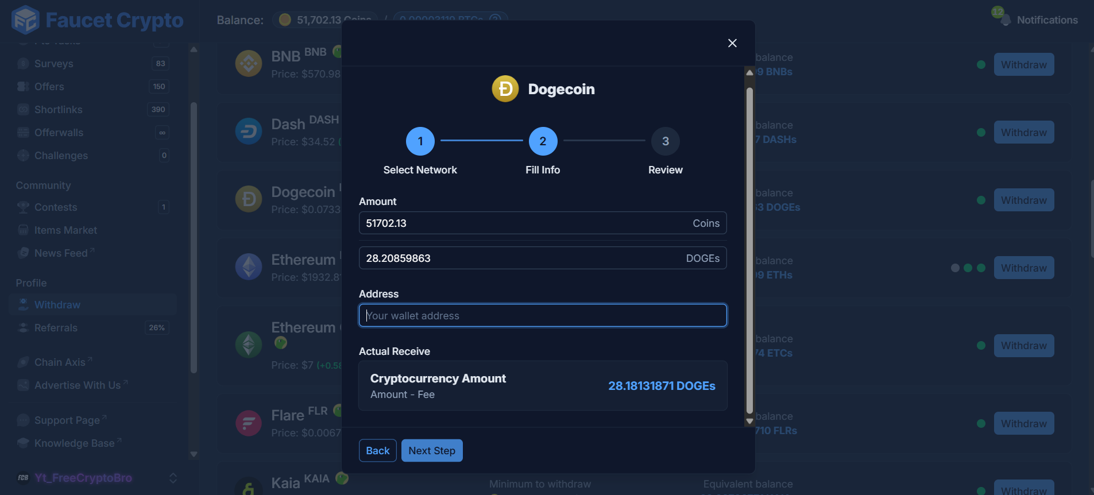
Task: Go to step 1 Select Network
Action: pos(420,141)
